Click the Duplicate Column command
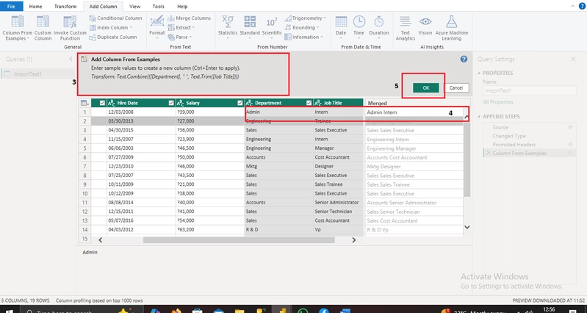The width and height of the screenshot is (587, 313). tap(113, 37)
